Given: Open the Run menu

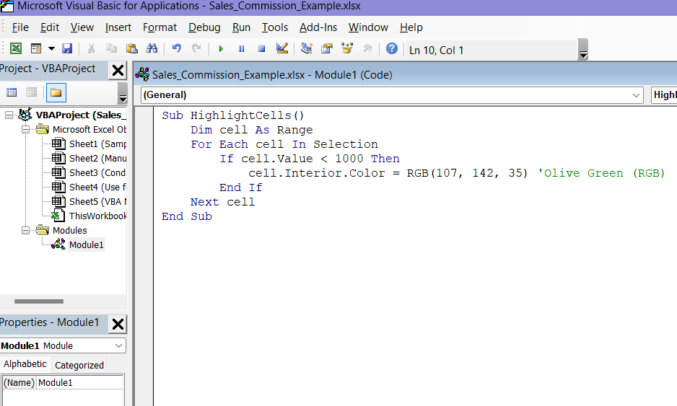Looking at the screenshot, I should coord(241,27).
